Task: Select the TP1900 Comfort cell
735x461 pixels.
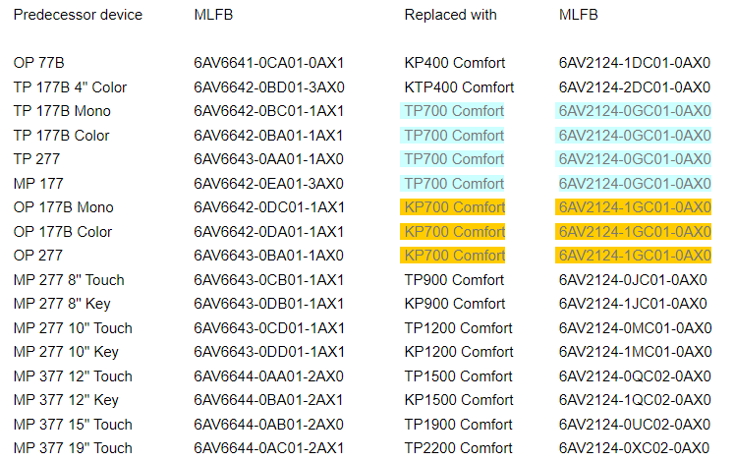Action: click(459, 425)
